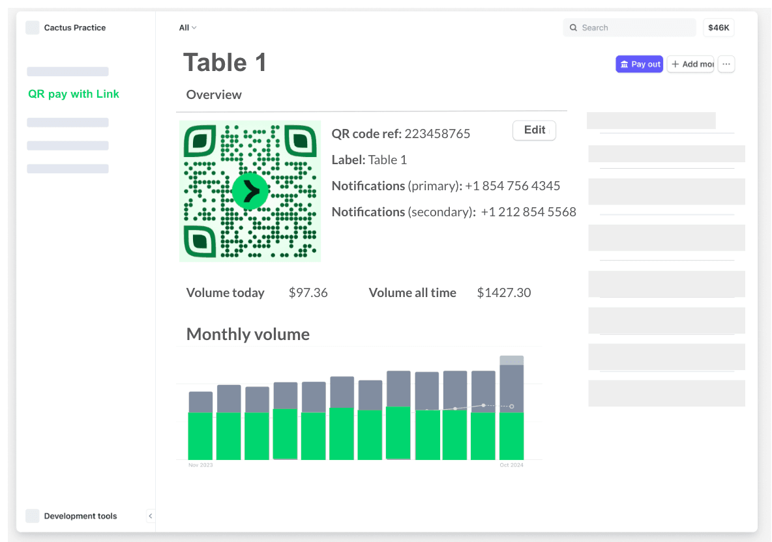Click the bank icon in Pay out button
Viewport: 772px width, 542px height.
624,64
